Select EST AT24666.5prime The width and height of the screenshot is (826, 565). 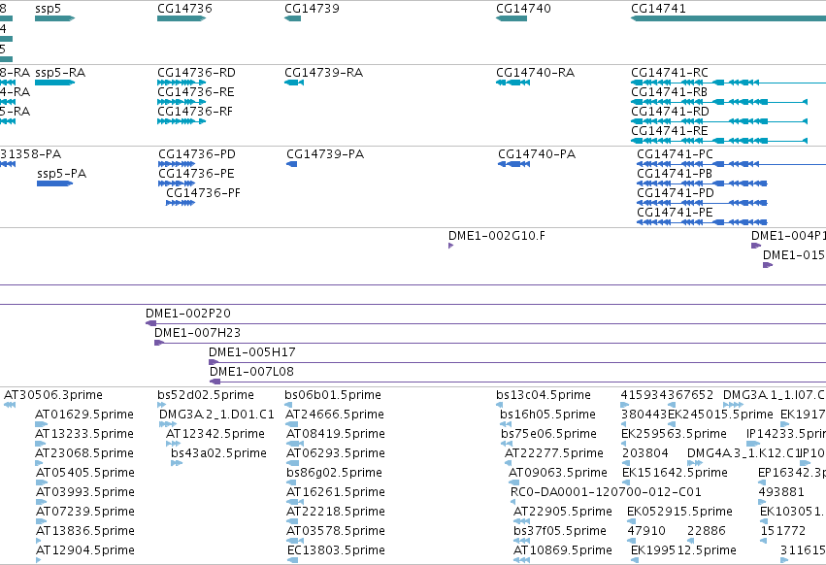tap(335, 415)
